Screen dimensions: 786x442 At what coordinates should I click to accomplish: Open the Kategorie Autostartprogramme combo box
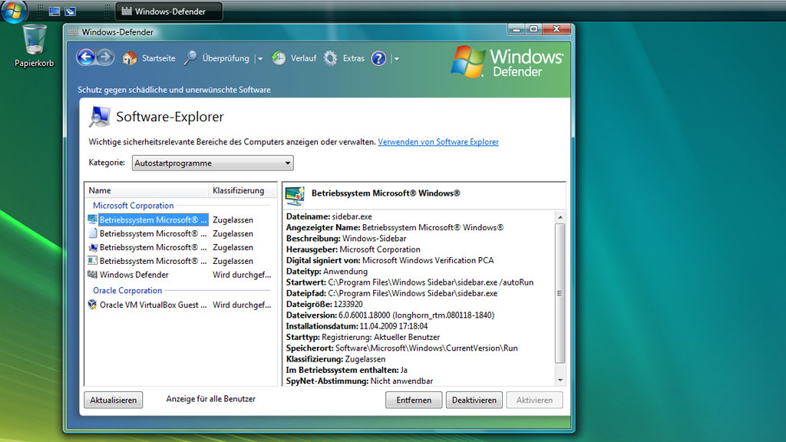click(213, 163)
